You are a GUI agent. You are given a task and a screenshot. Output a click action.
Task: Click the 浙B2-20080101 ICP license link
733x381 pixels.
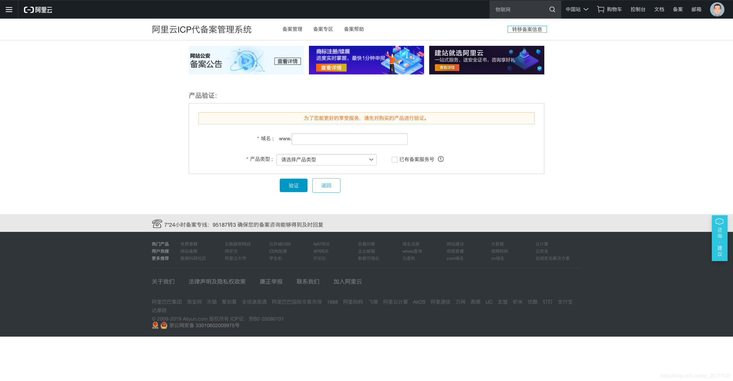click(266, 319)
